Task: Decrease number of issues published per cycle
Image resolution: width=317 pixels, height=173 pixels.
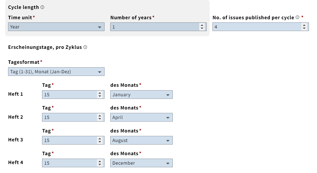Action: pyautogui.click(x=304, y=28)
